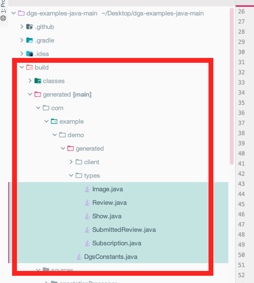The height and width of the screenshot is (283, 254).
Task: Collapse the build folder
Action: click(x=22, y=67)
